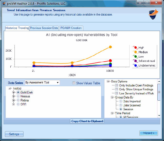Click the options panel scrollbar thumb

(x=159, y=92)
